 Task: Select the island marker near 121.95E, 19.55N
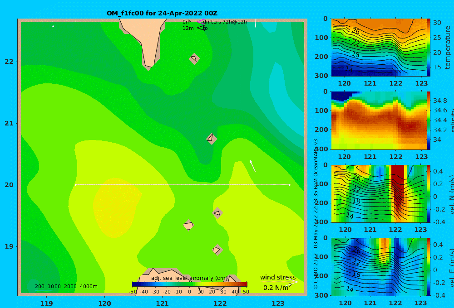217,213
